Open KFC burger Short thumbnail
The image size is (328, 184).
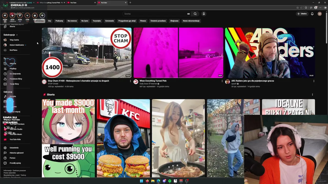(123, 138)
